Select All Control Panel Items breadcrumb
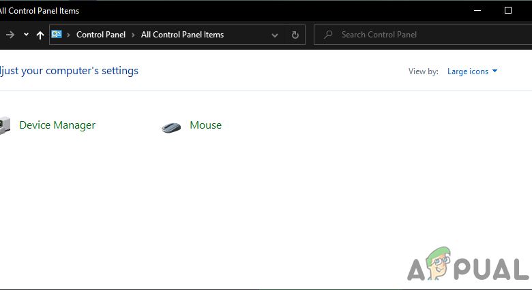 click(182, 35)
